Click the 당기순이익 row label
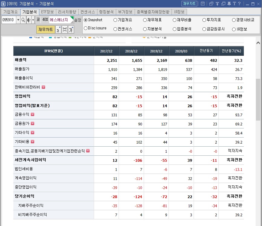Viewport: 262px width, 226px height. coord(25,196)
